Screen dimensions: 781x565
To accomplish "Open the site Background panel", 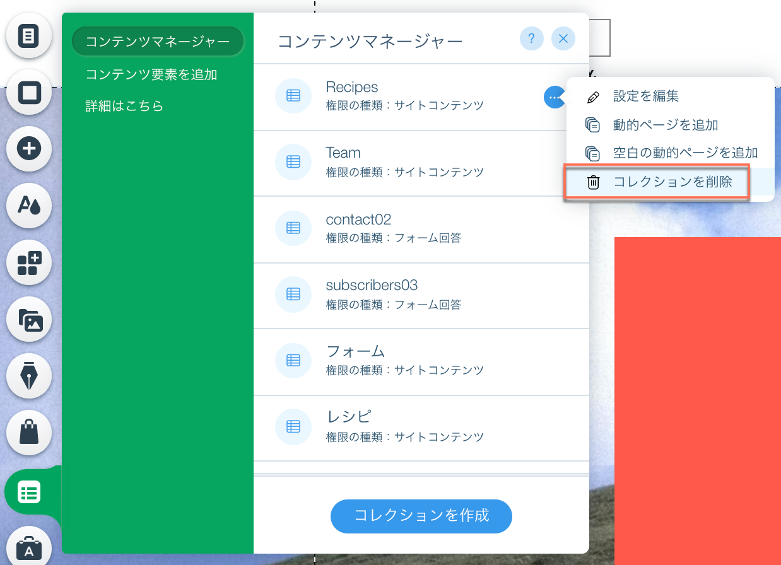I will pyautogui.click(x=29, y=93).
